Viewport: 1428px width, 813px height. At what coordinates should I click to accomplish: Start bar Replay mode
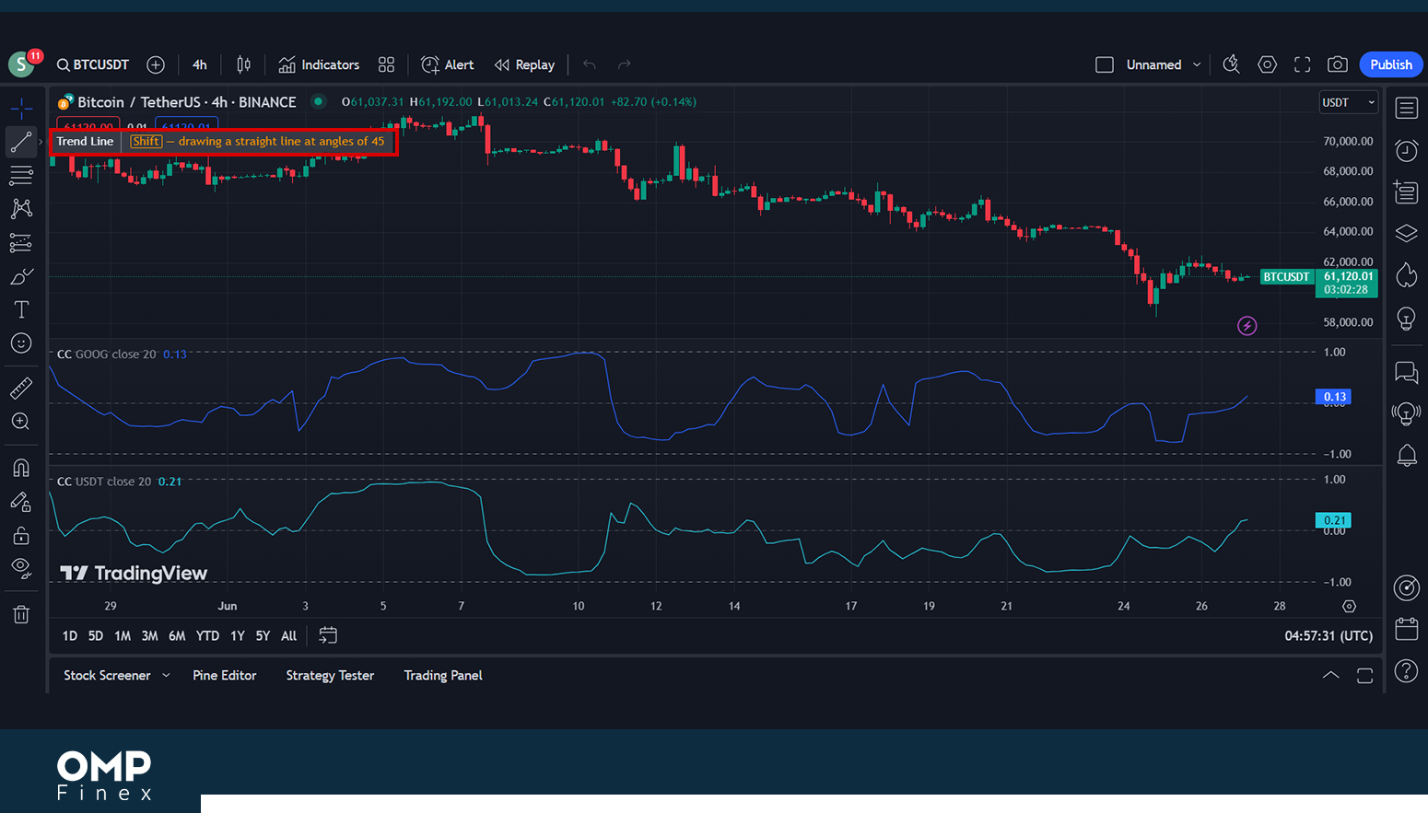pos(524,64)
